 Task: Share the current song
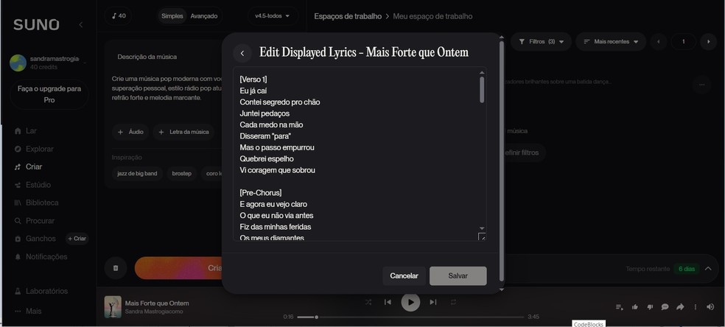[680, 307]
